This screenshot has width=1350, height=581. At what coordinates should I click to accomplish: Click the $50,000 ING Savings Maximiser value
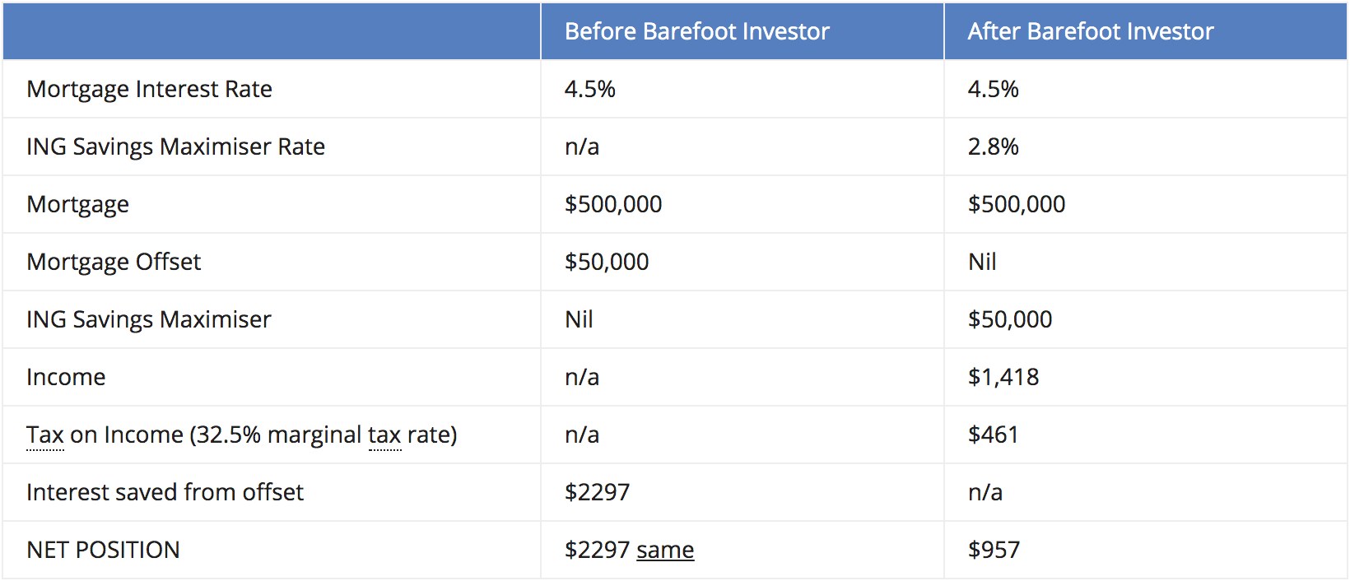[1010, 319]
